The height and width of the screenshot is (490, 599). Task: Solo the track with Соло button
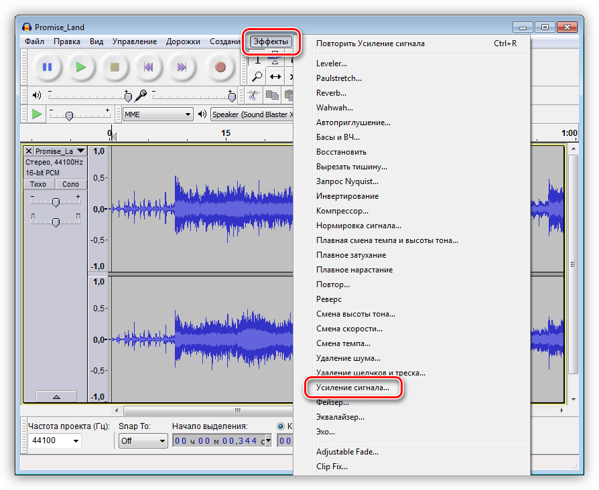tap(70, 184)
